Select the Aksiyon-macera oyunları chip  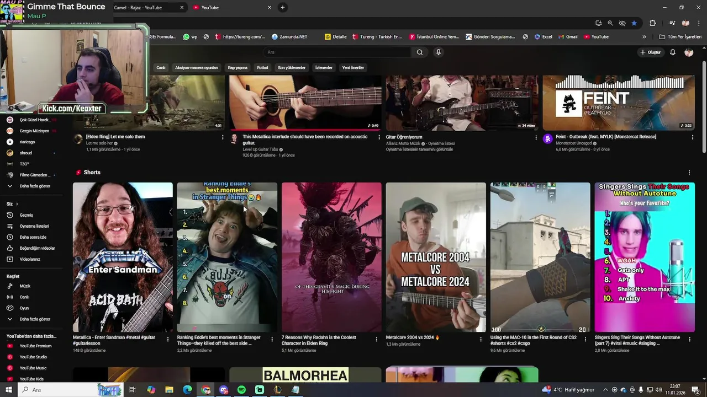pyautogui.click(x=197, y=68)
